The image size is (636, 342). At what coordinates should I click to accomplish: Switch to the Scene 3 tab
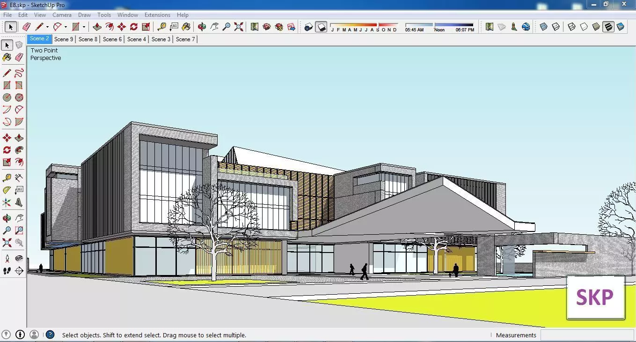161,39
